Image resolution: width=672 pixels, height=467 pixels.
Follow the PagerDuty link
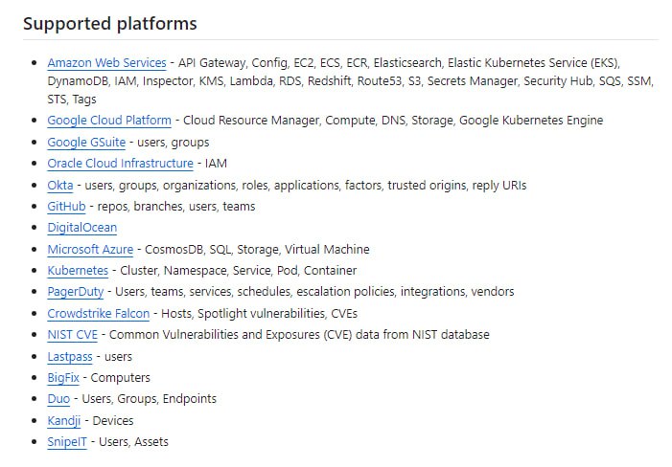tap(75, 292)
